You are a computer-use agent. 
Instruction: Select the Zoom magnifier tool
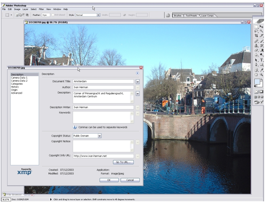(261, 75)
